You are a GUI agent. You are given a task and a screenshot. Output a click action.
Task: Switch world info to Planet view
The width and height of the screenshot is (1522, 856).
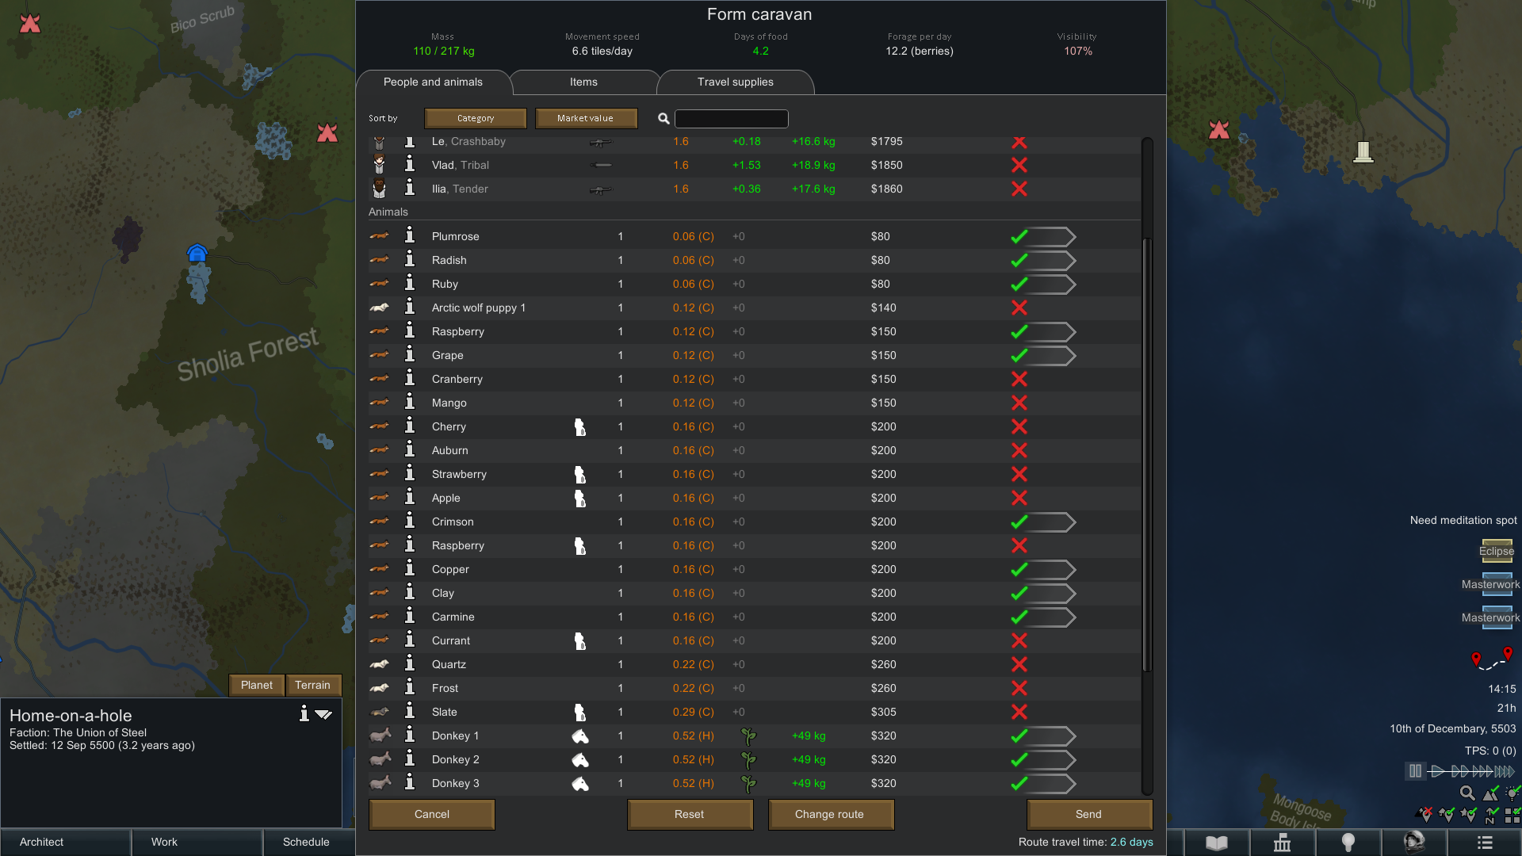(257, 685)
